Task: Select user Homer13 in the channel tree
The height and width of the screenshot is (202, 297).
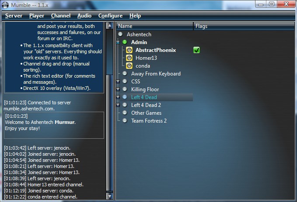Action: coord(146,58)
